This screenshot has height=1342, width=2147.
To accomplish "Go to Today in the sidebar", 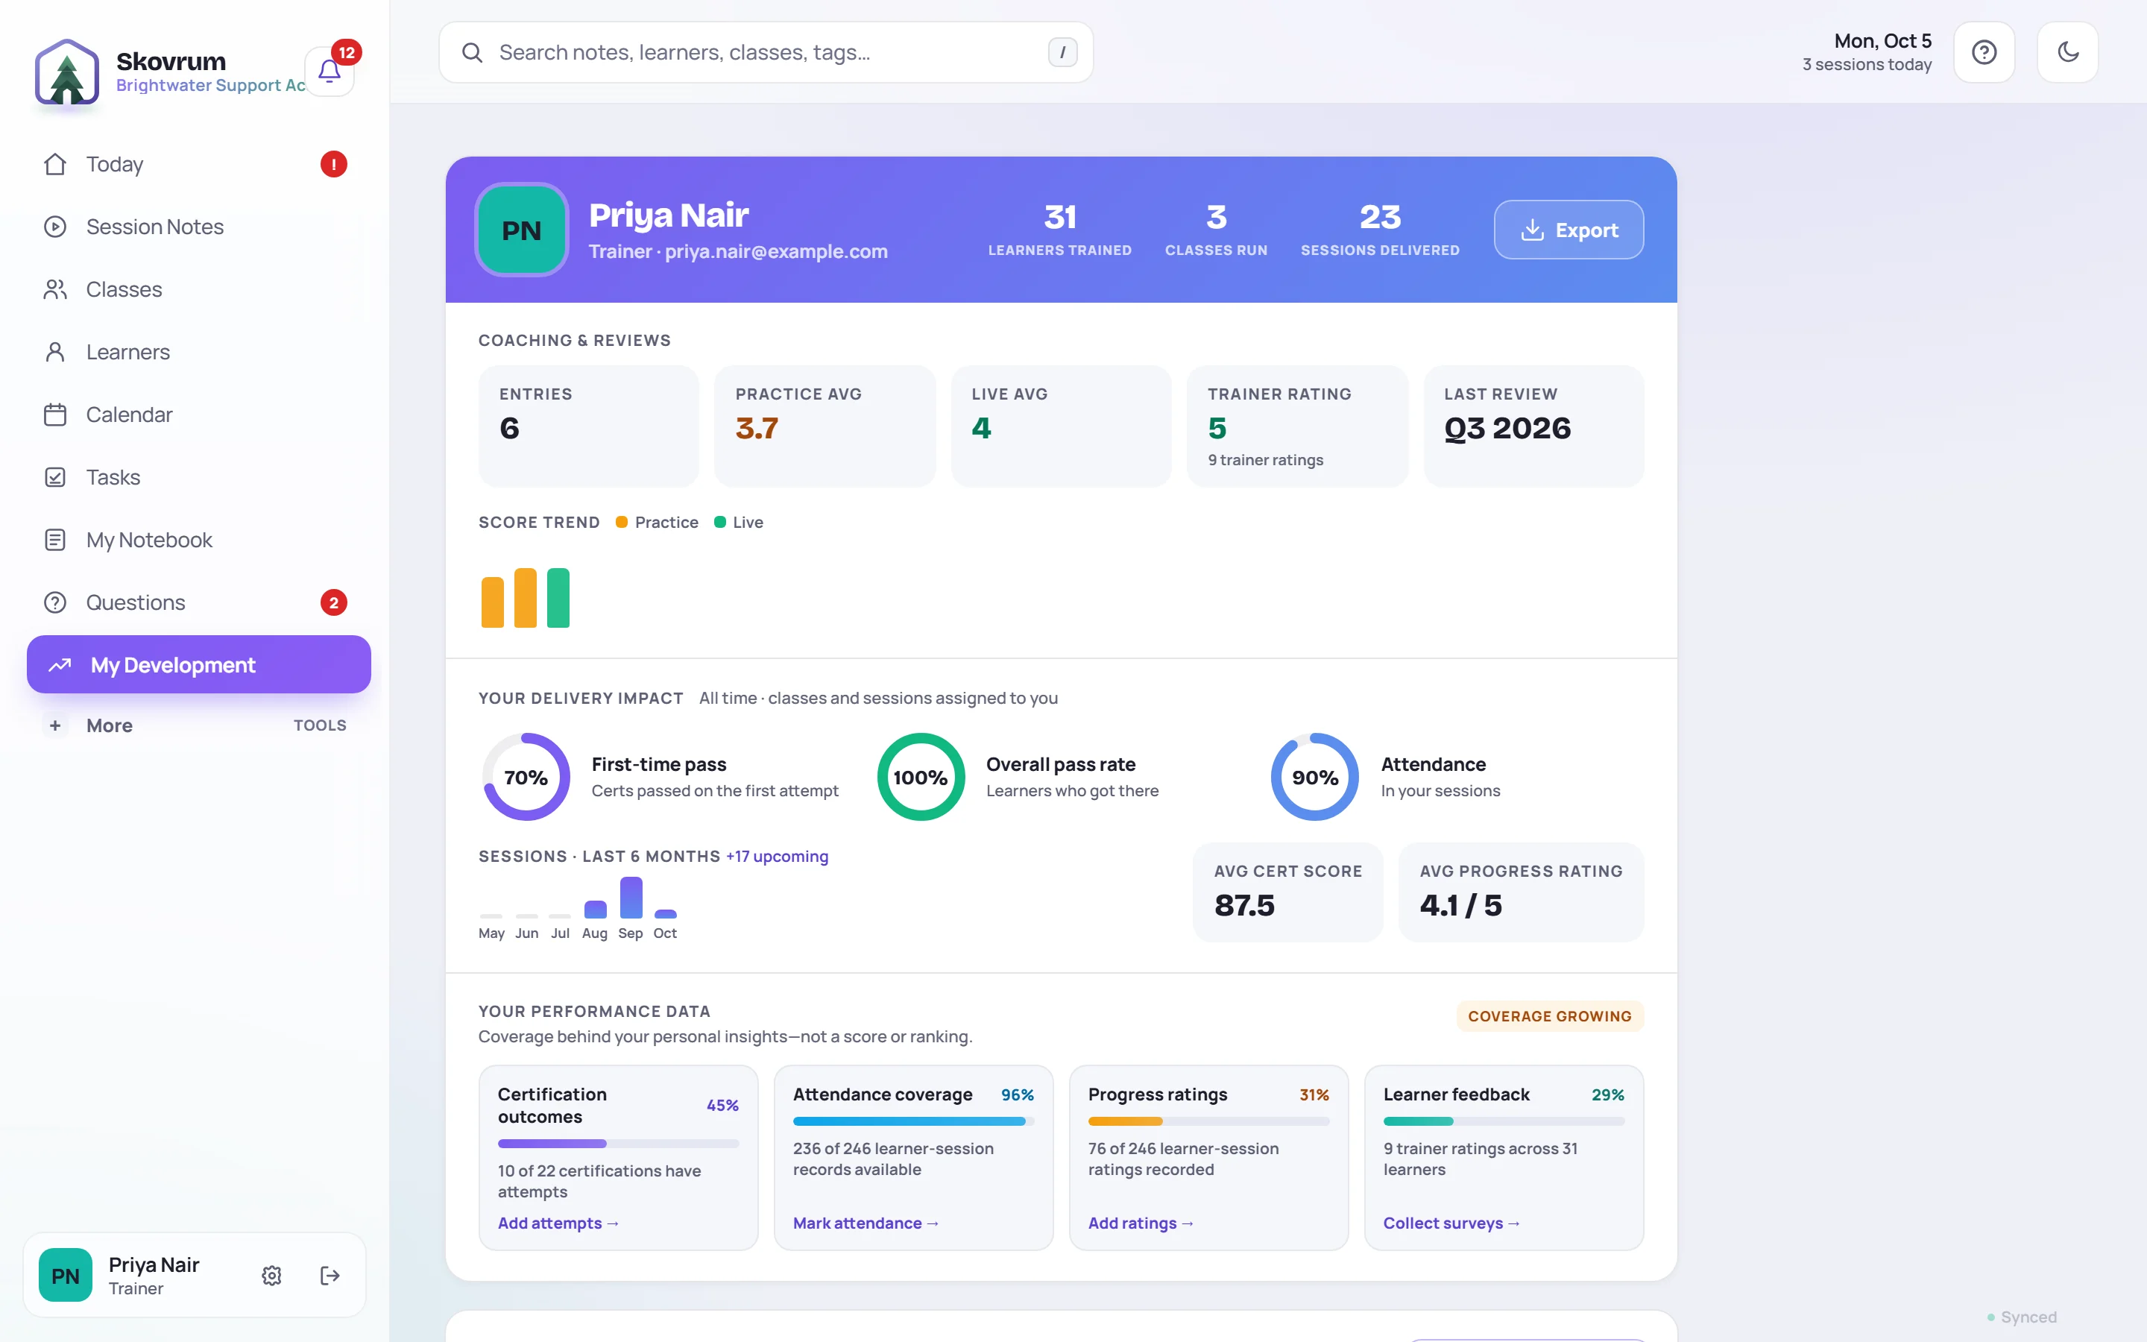I will point(199,164).
